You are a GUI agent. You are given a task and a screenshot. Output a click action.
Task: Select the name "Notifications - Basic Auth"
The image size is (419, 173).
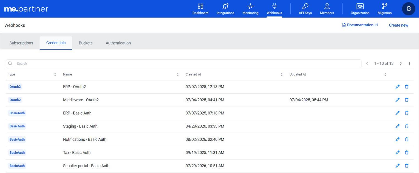point(85,139)
